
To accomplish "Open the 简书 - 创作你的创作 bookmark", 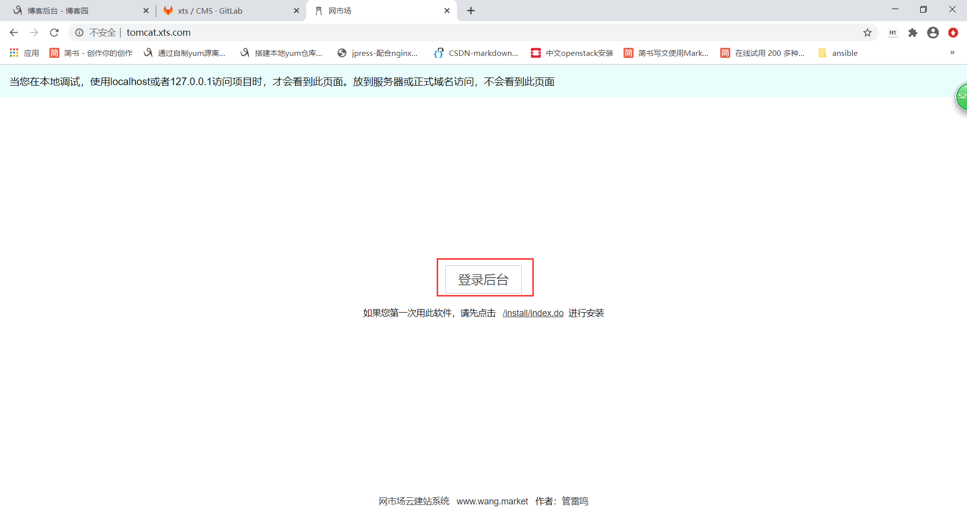I will click(x=91, y=53).
